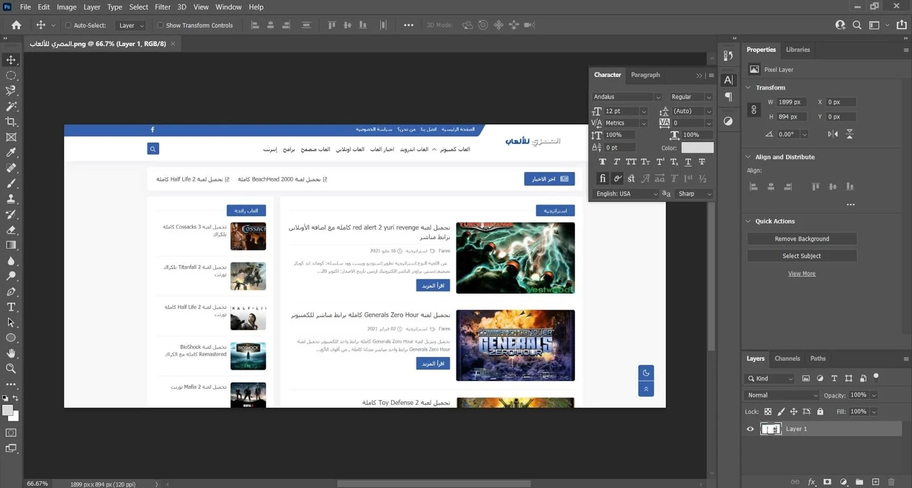The image size is (912, 488).
Task: Select the Zoom tool
Action: [x=11, y=368]
